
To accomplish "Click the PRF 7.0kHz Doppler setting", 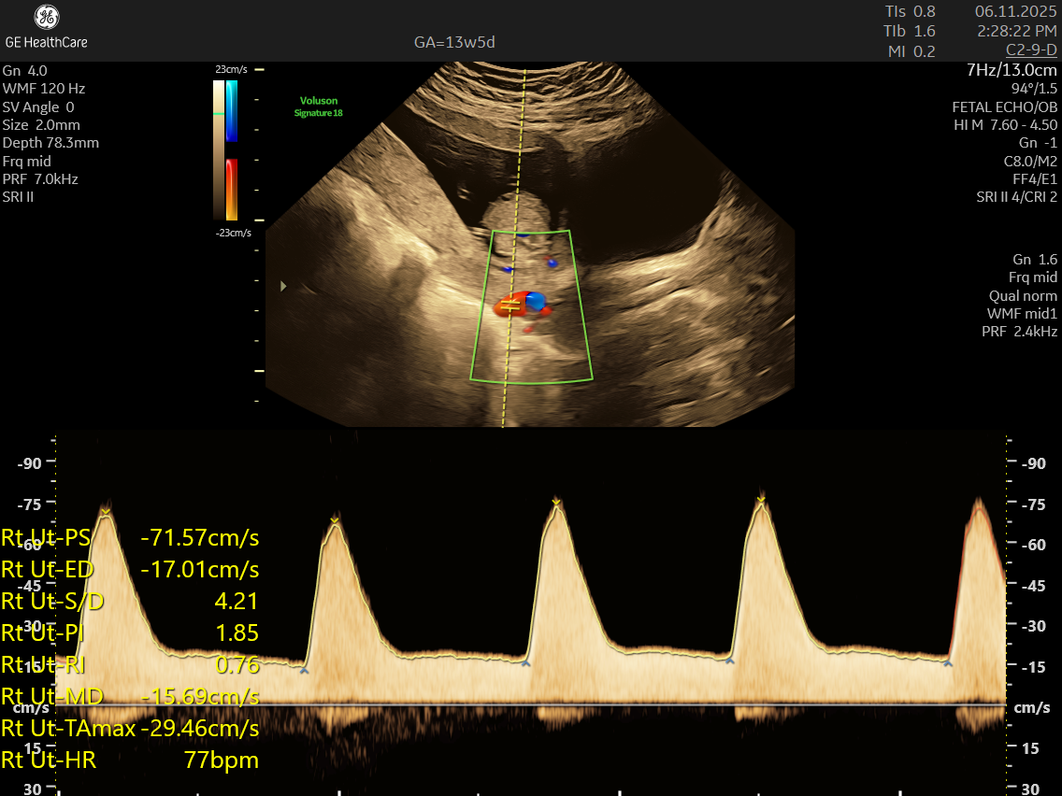I will coord(40,178).
